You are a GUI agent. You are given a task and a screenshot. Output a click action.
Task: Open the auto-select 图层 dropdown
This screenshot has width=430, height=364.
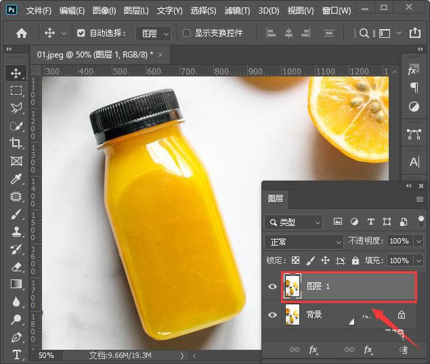pos(153,34)
